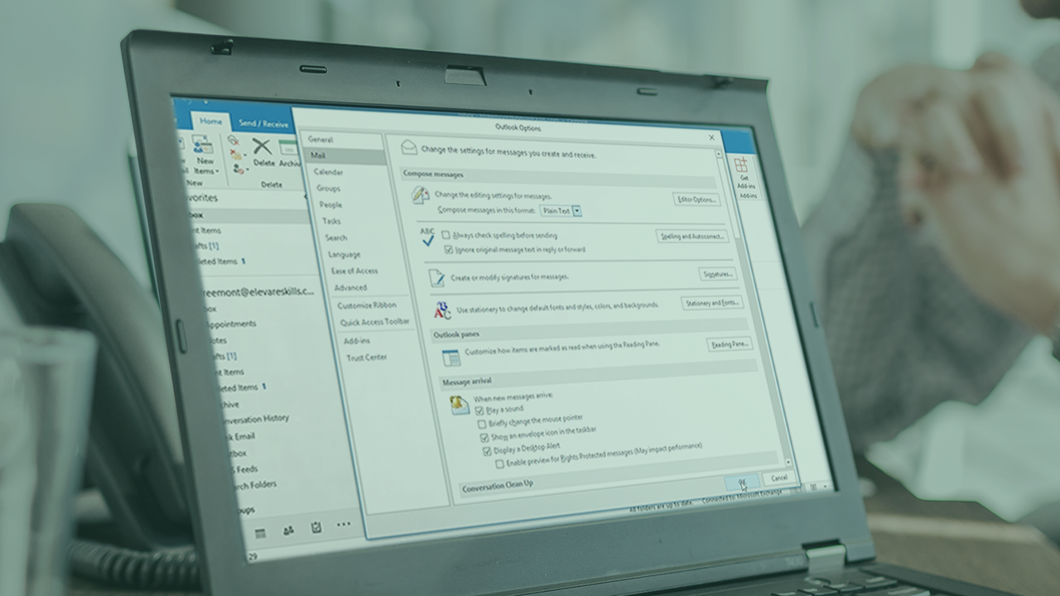The image size is (1060, 596).
Task: Switch to Calendar icon in navigation bar
Action: coord(260,534)
